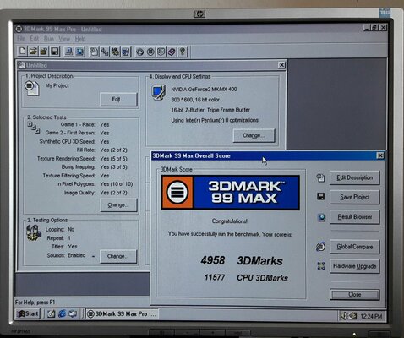Click the Edit Description toolbar icon
This screenshot has height=338, width=404.
(94, 52)
